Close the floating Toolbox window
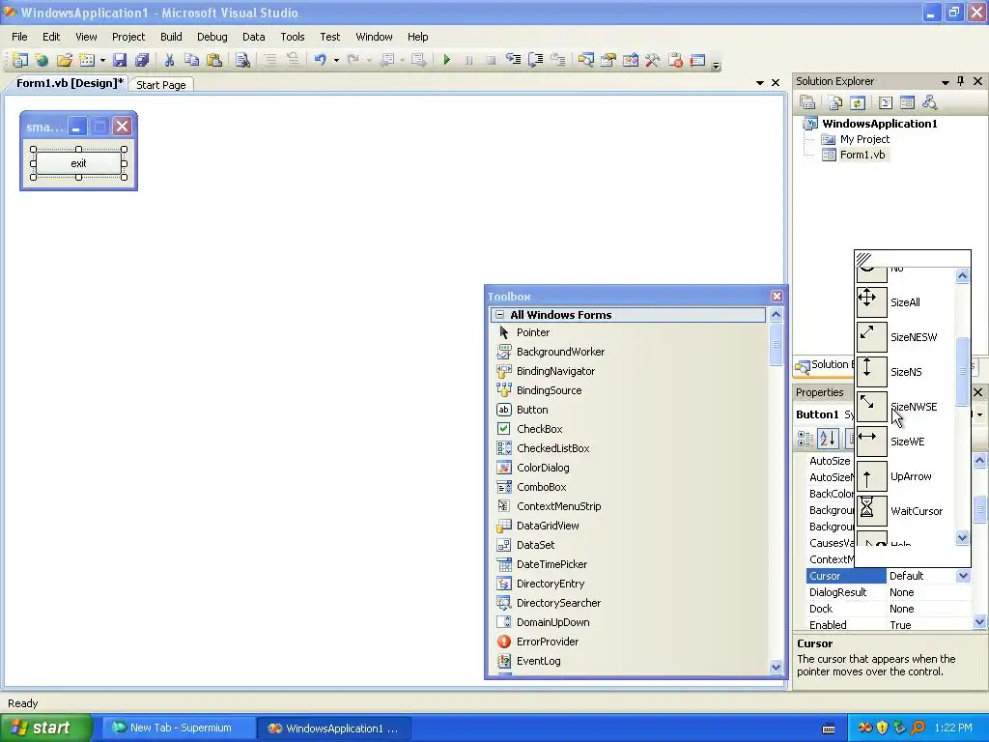The height and width of the screenshot is (742, 989). coord(777,296)
